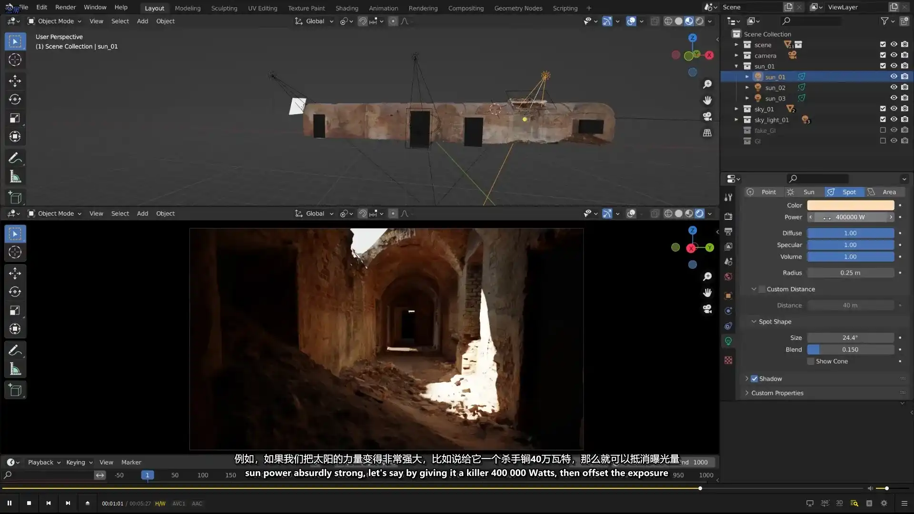Screen dimensions: 914x514
Task: Hide the sun_02 light in viewport
Action: coord(894,87)
